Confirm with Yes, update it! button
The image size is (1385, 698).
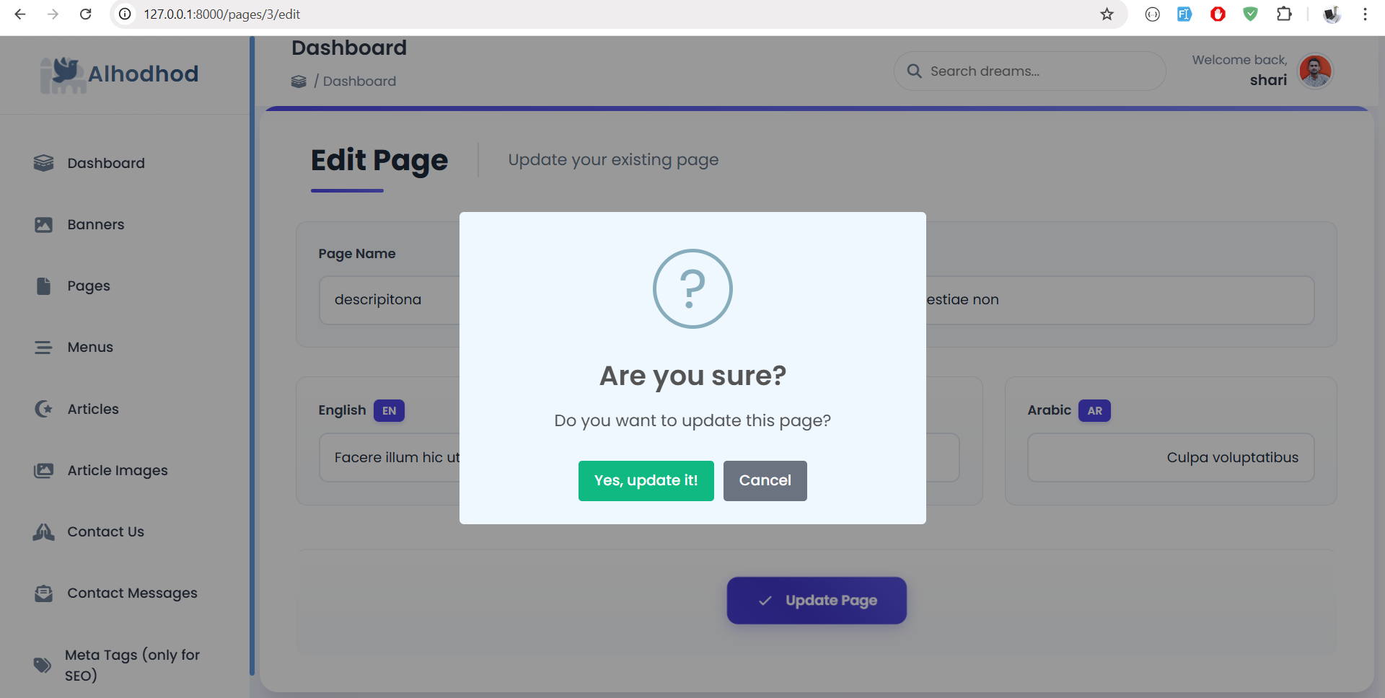(646, 481)
